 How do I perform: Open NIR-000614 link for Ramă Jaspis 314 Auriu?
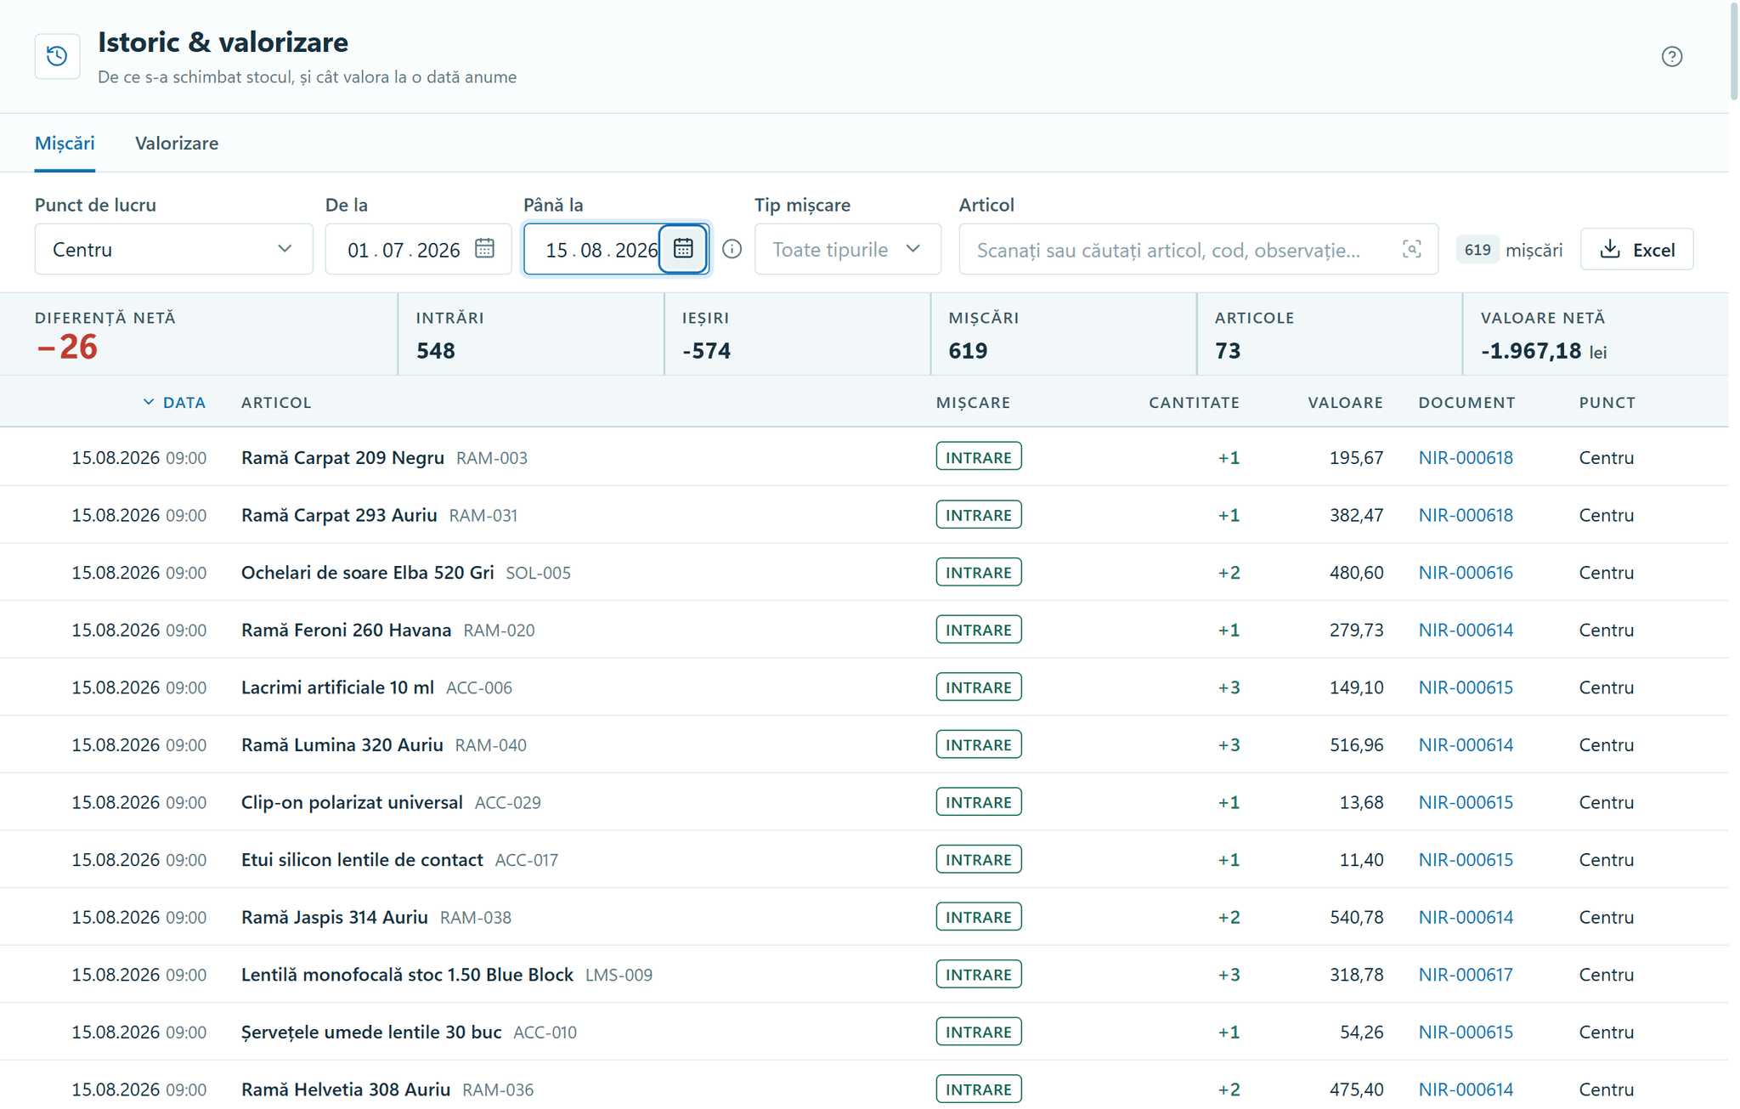point(1466,917)
